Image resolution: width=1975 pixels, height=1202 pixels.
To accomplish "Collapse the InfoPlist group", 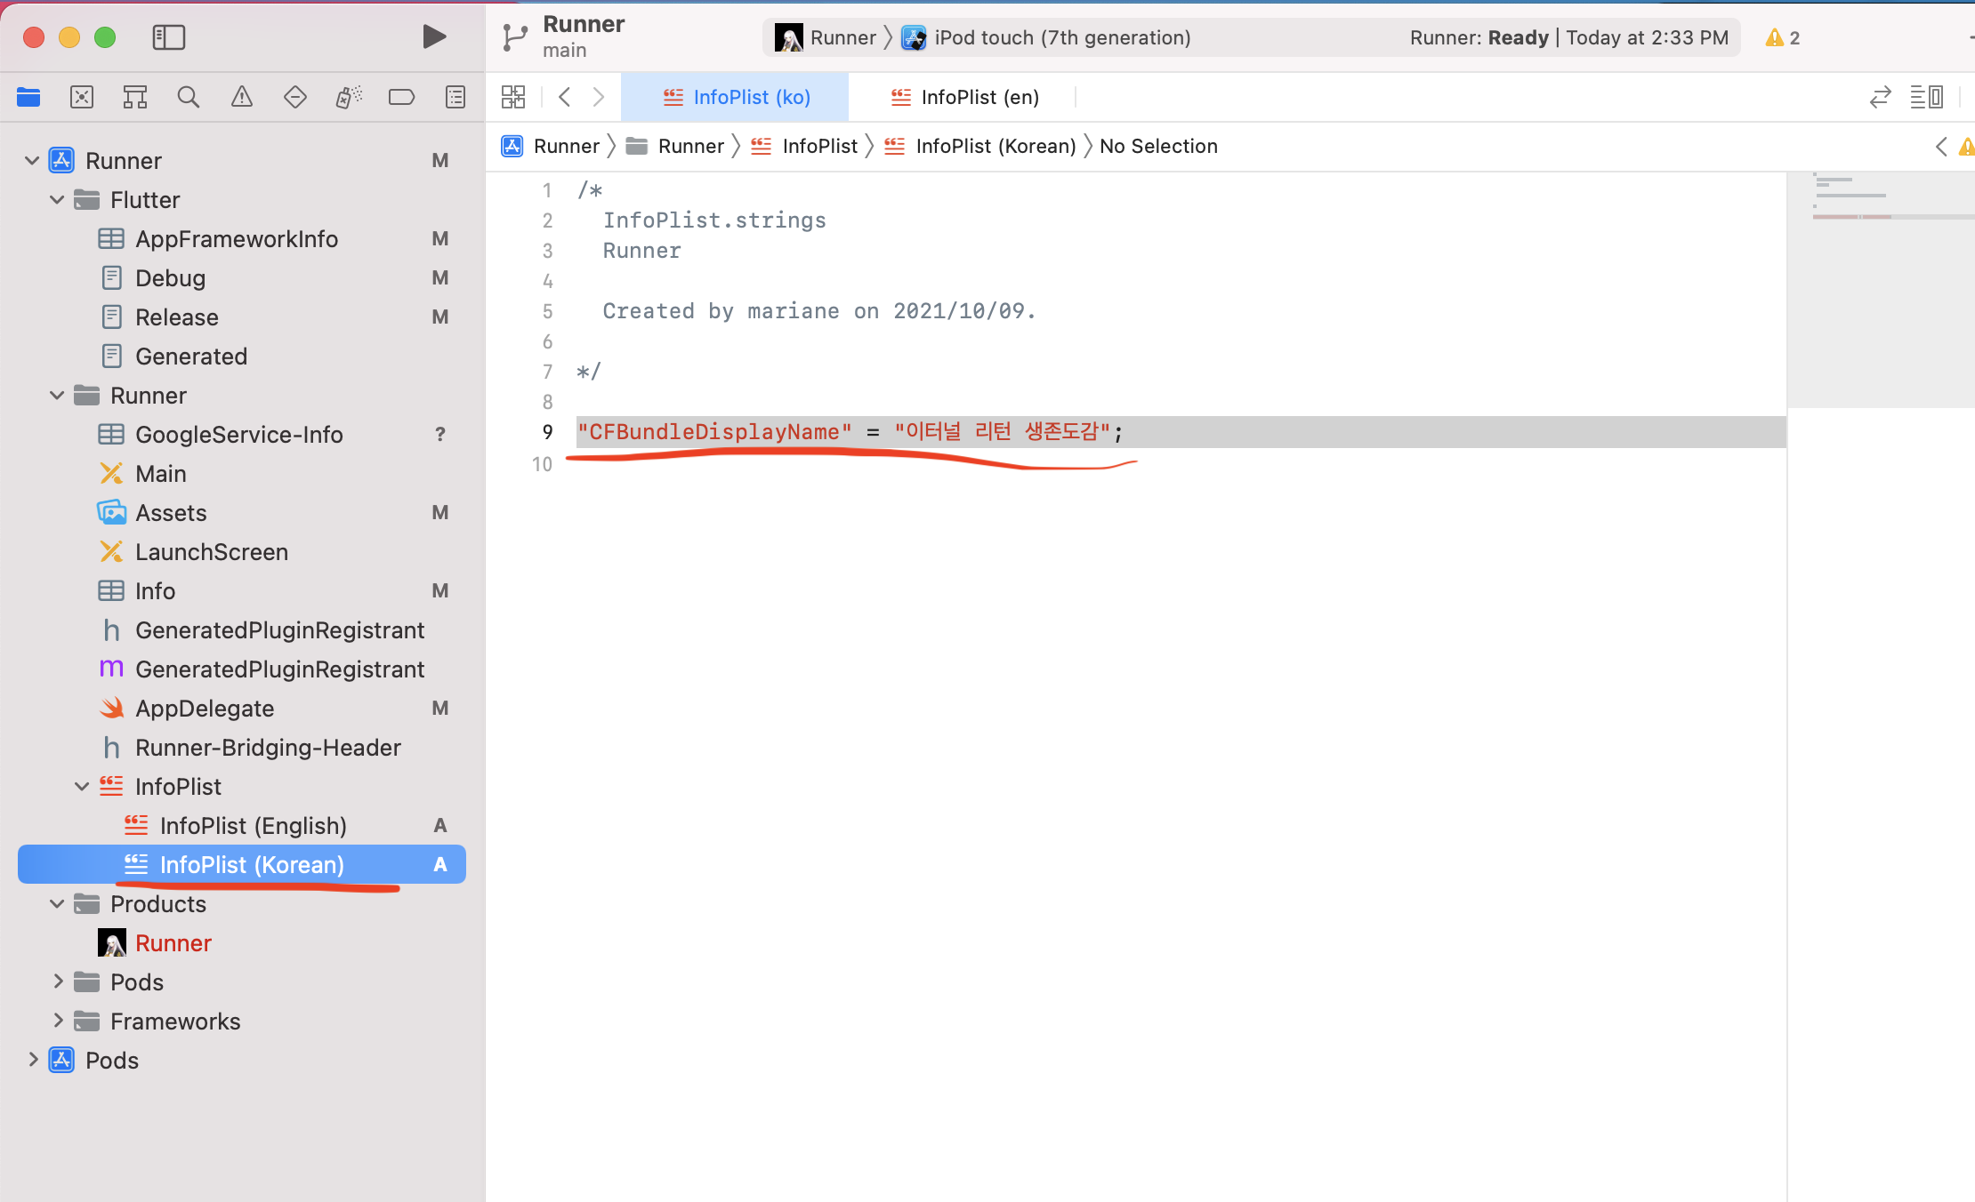I will tap(82, 787).
